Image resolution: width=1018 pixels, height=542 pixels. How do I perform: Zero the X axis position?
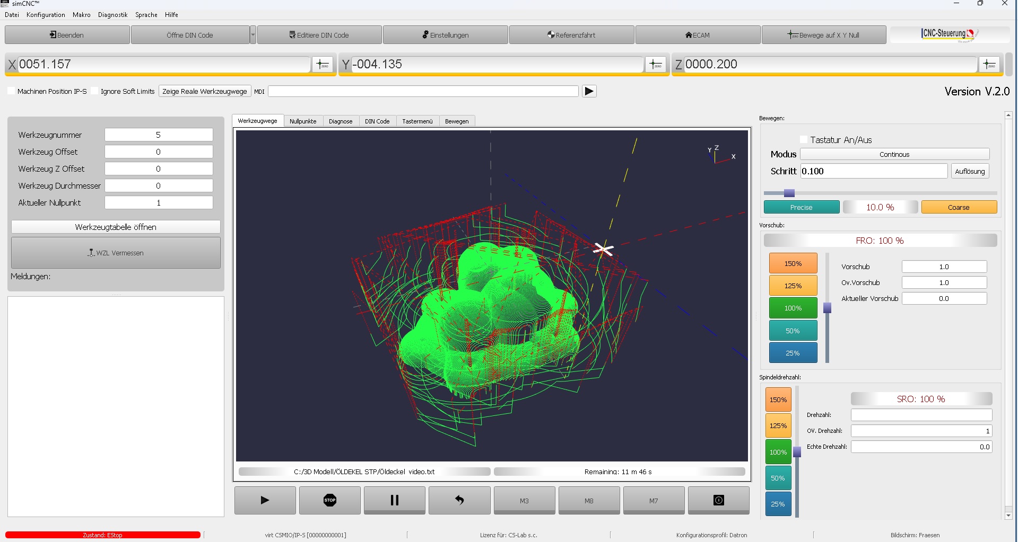[323, 64]
